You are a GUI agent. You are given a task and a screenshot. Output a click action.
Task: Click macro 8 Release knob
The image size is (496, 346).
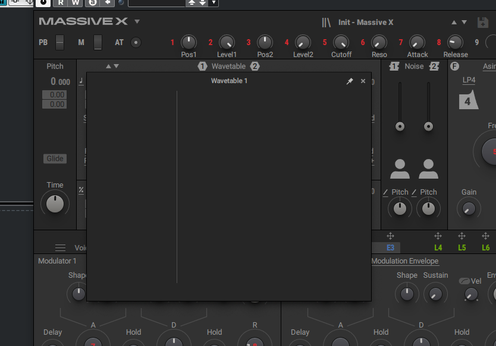tap(455, 42)
